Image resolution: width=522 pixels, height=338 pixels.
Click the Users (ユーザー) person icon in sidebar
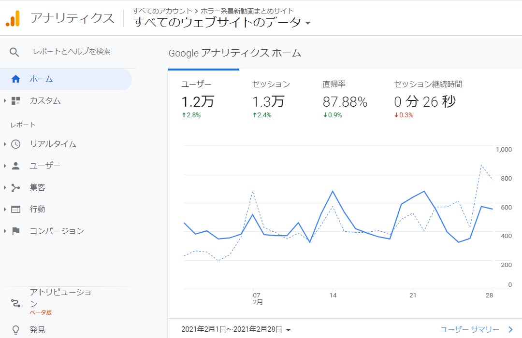[15, 166]
